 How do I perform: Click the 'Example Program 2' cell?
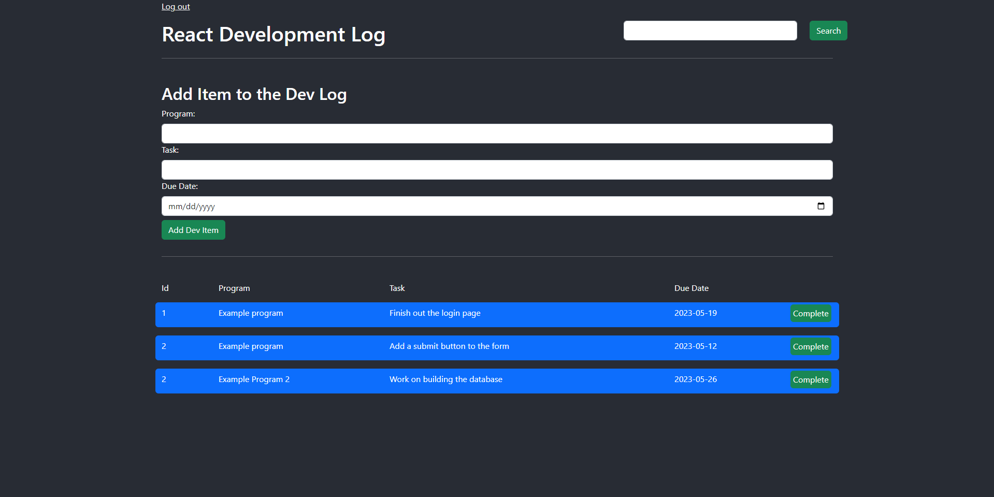[x=254, y=379]
